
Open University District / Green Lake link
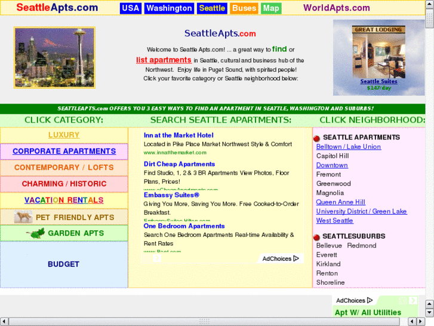(362, 211)
